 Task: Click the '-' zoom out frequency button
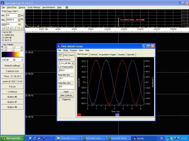(x=14, y=28)
